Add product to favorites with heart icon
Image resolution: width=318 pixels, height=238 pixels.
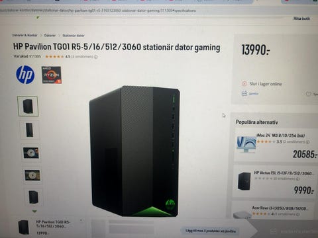308,94
